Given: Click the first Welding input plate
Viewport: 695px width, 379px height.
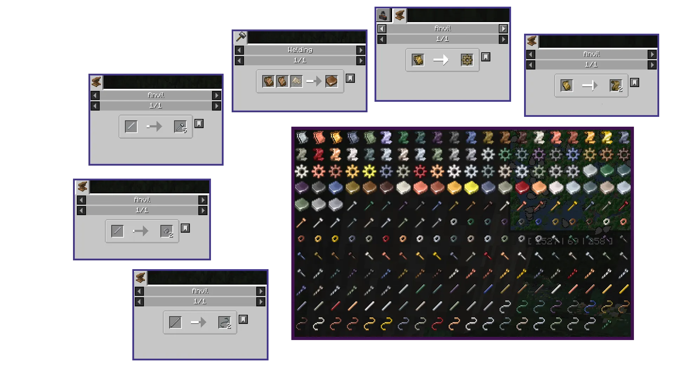Looking at the screenshot, I should 268,81.
